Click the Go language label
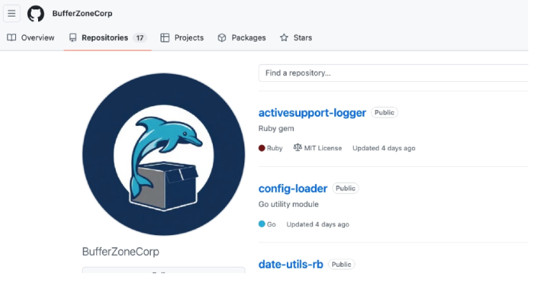Screen dimensions: 542x284 [x=271, y=224]
